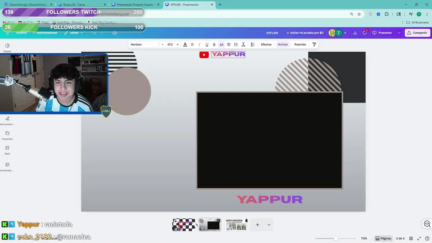Open the Horizon font dropdown

[x=144, y=45]
